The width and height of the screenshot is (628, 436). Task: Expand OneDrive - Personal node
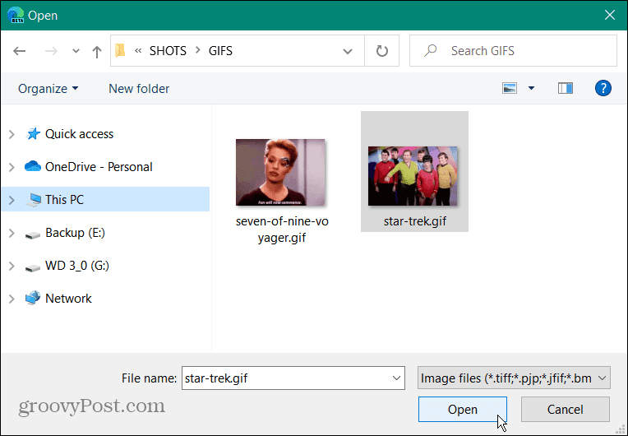point(12,167)
